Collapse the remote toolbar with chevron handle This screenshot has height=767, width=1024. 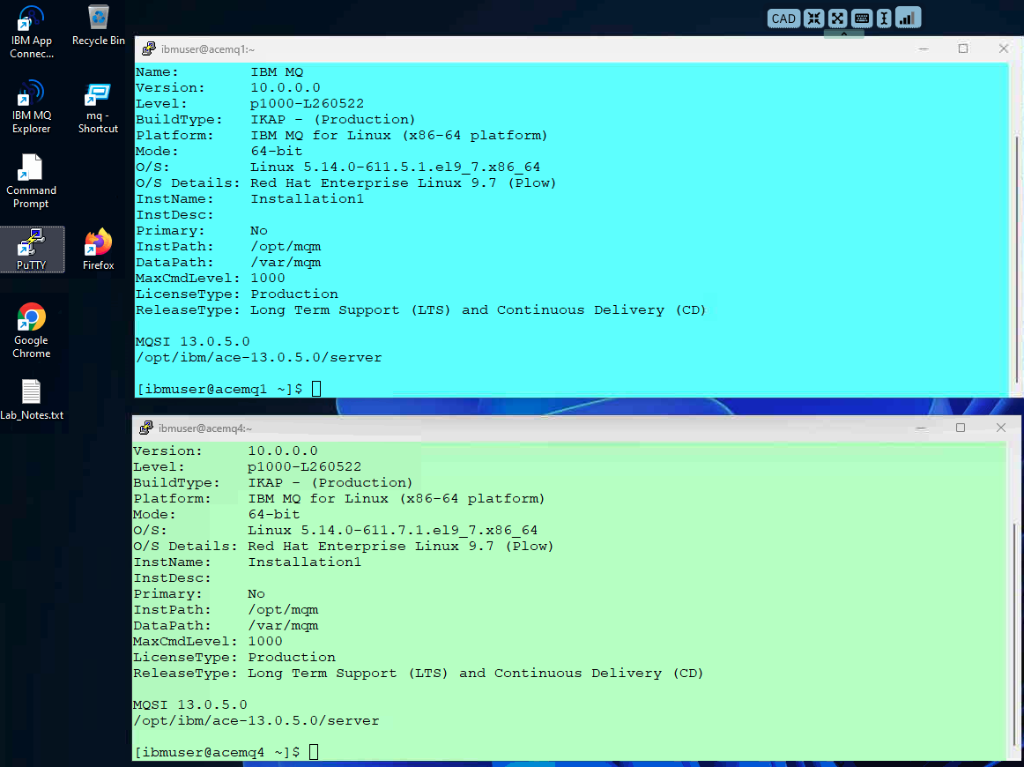(843, 34)
